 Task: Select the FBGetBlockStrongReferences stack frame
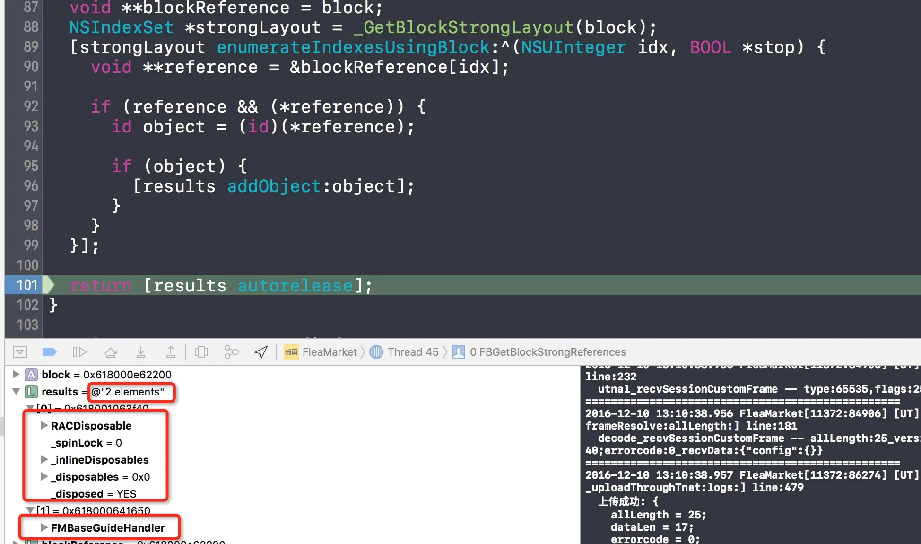tap(547, 352)
